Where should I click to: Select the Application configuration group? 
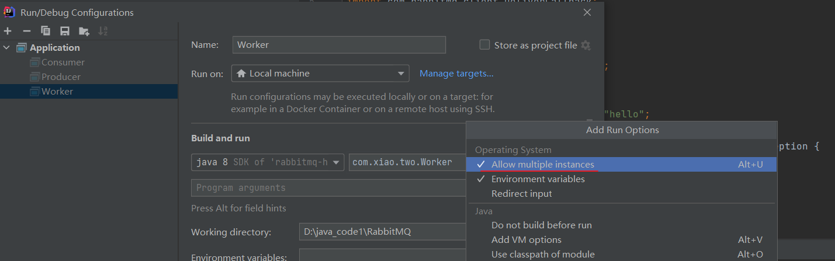(x=55, y=48)
